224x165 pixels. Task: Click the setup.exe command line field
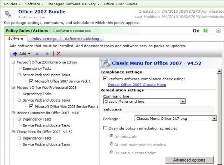(x=158, y=109)
